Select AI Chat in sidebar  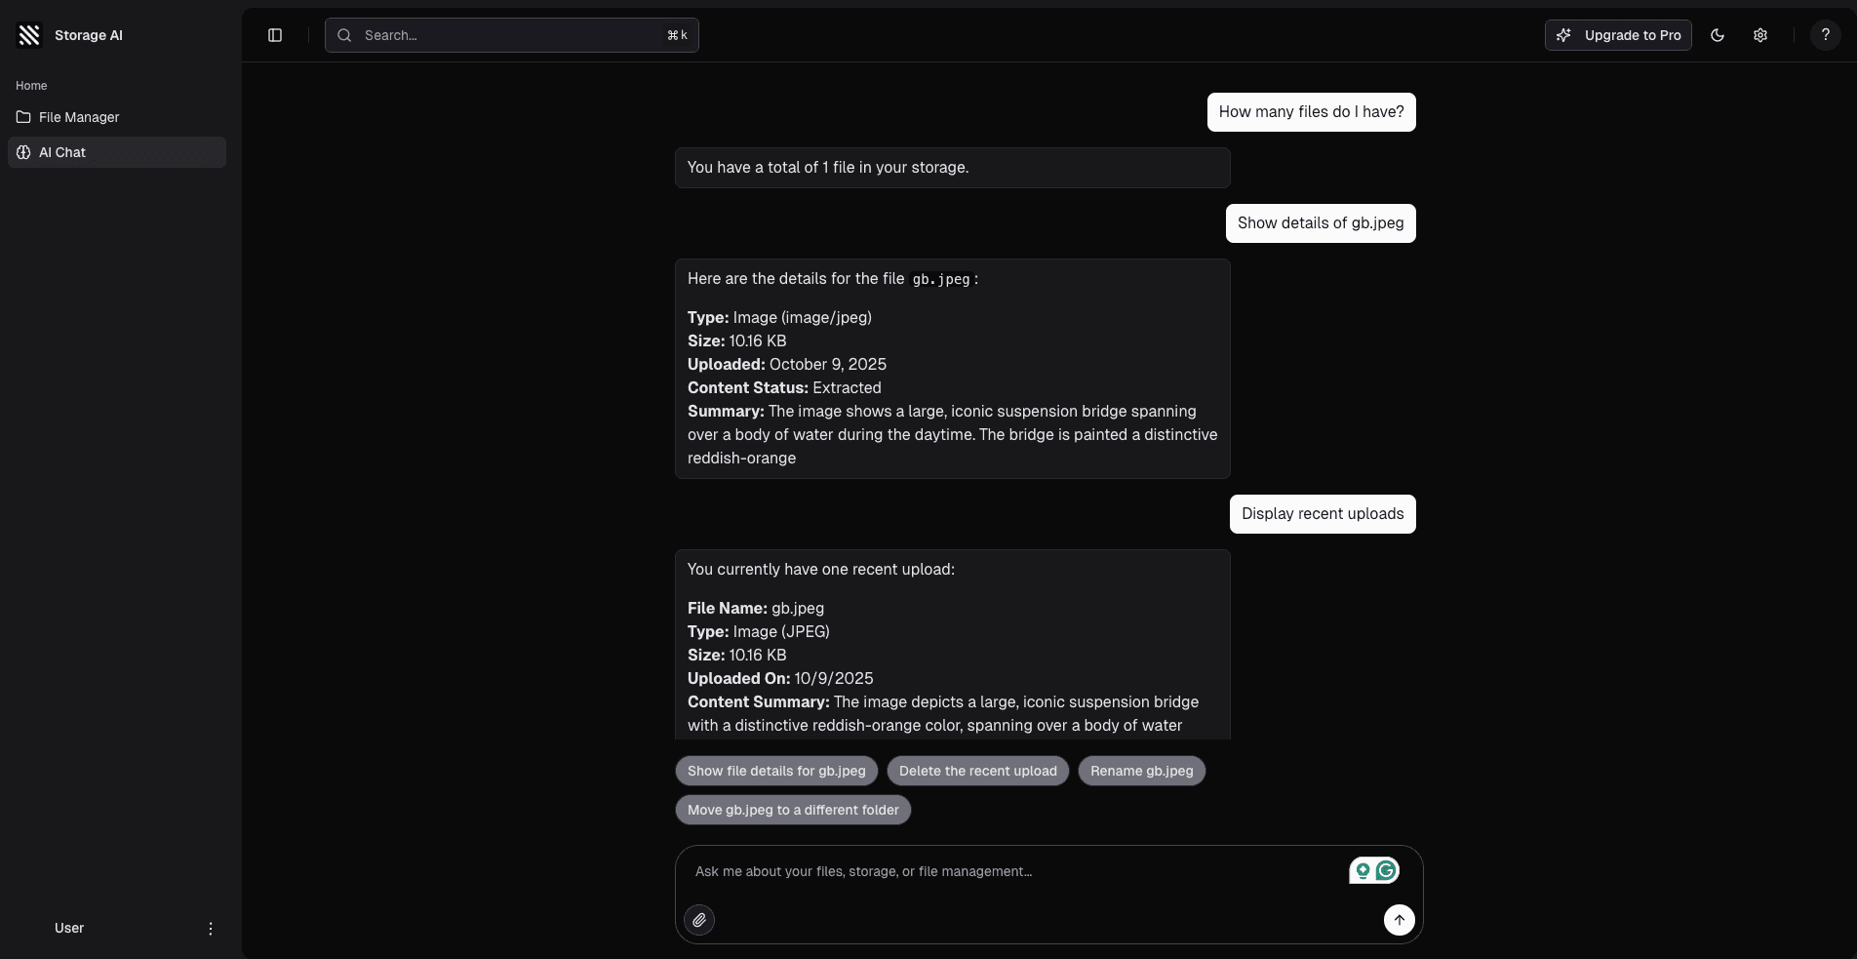62,152
